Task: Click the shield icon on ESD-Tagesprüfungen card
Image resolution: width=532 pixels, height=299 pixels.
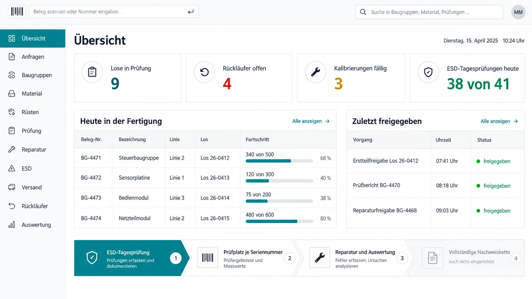Action: [428, 72]
